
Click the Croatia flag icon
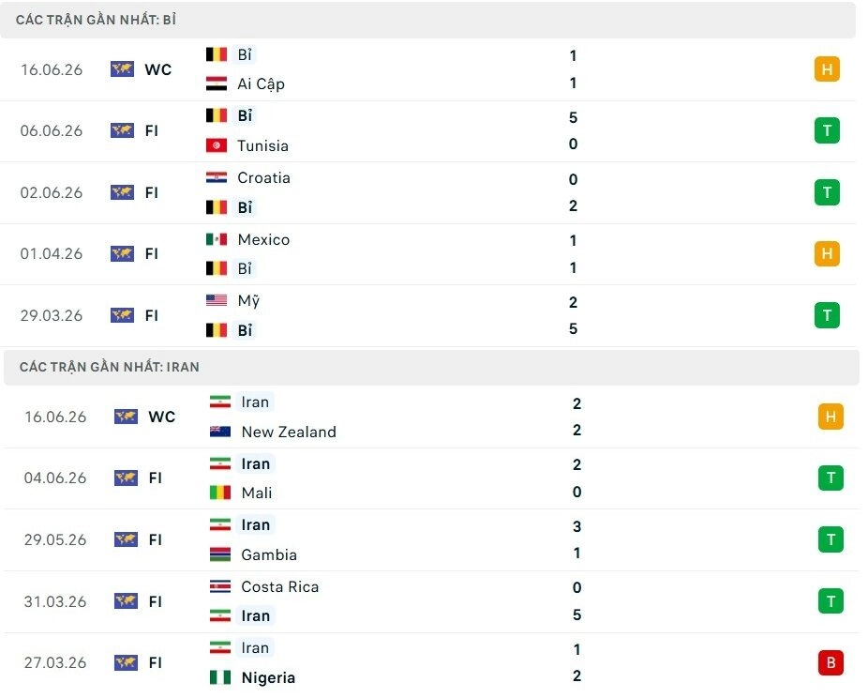point(217,178)
